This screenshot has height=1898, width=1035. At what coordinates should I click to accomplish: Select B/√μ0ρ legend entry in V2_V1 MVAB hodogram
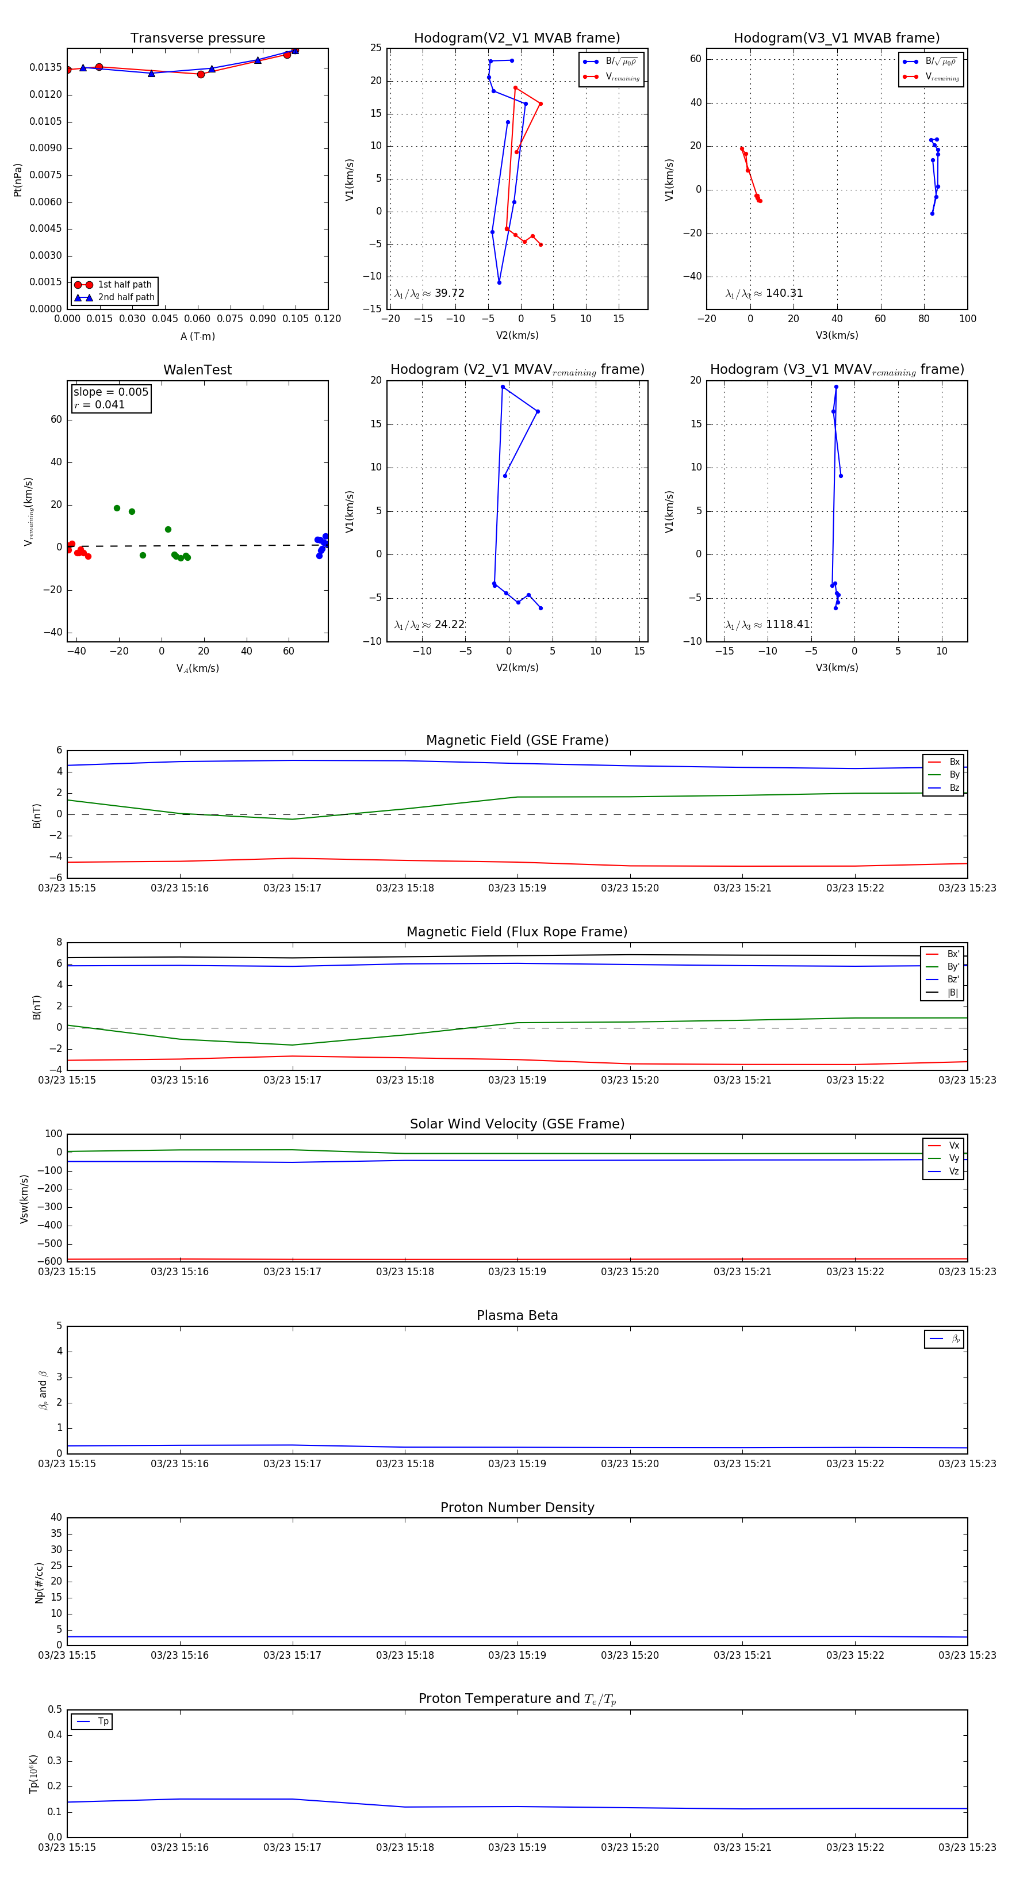pyautogui.click(x=611, y=62)
